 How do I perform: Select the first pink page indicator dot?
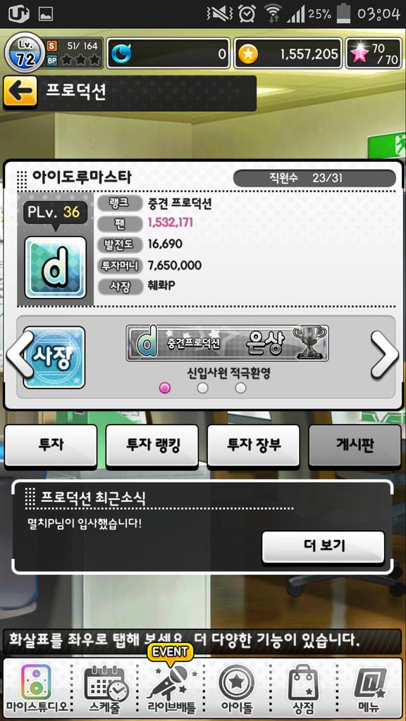point(164,388)
